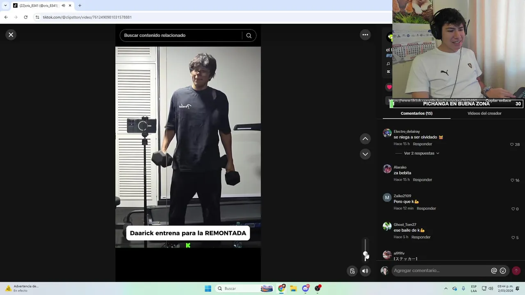View site information icon beside URL
Image resolution: width=525 pixels, height=295 pixels.
[37, 17]
